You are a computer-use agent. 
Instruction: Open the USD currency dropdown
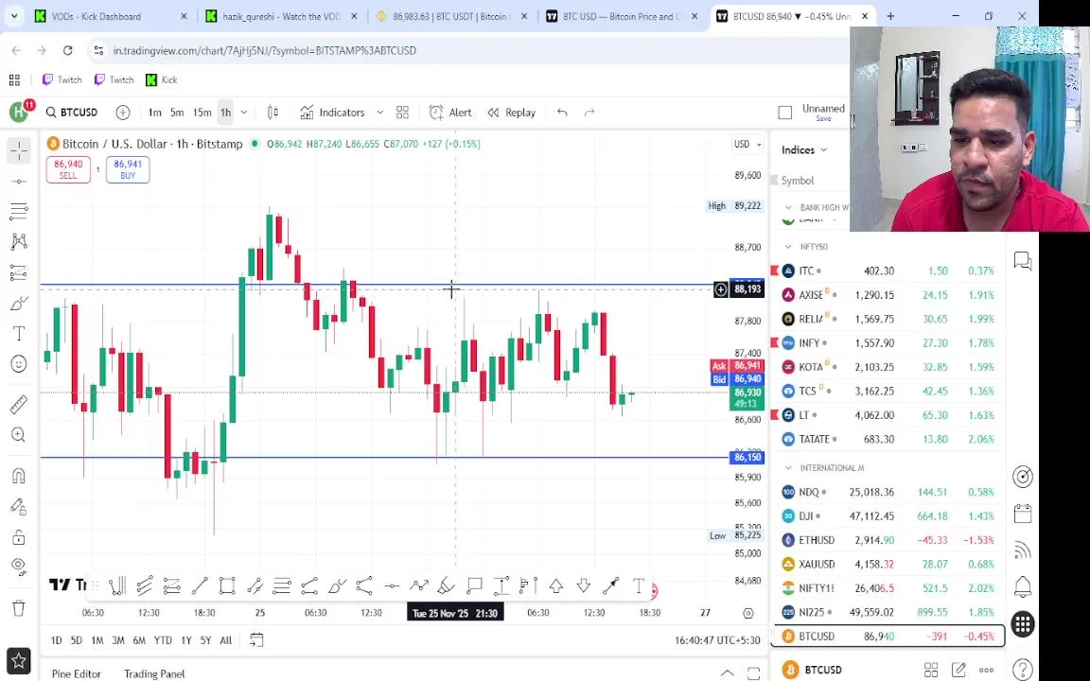(748, 145)
